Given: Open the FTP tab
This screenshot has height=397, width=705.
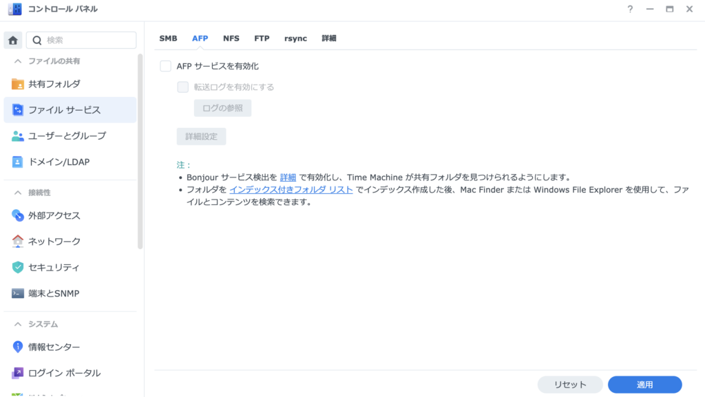Looking at the screenshot, I should point(262,39).
